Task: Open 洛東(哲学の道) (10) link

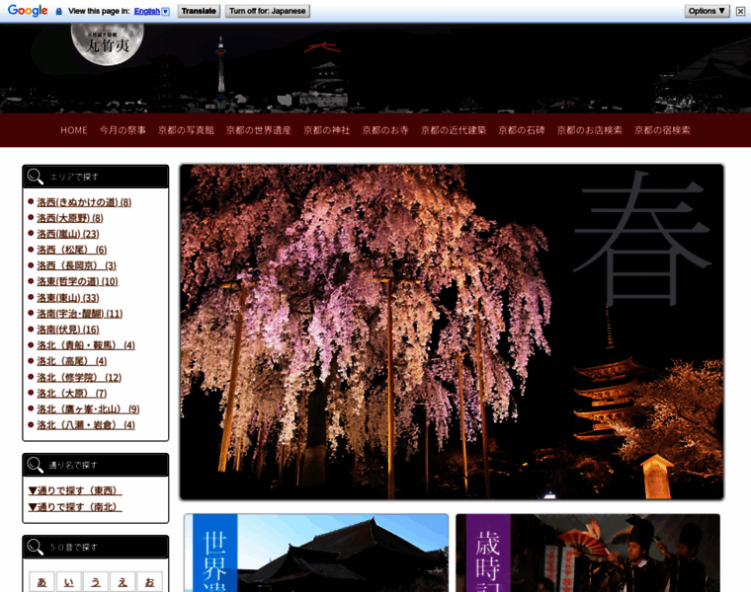Action: click(78, 281)
